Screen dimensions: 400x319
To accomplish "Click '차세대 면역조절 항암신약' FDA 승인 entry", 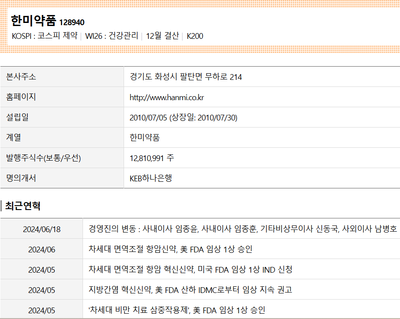I will [170, 249].
